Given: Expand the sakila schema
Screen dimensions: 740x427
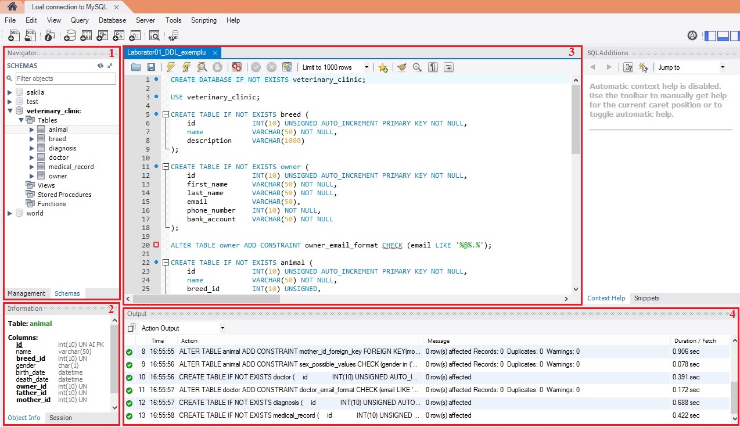Looking at the screenshot, I should pos(10,92).
